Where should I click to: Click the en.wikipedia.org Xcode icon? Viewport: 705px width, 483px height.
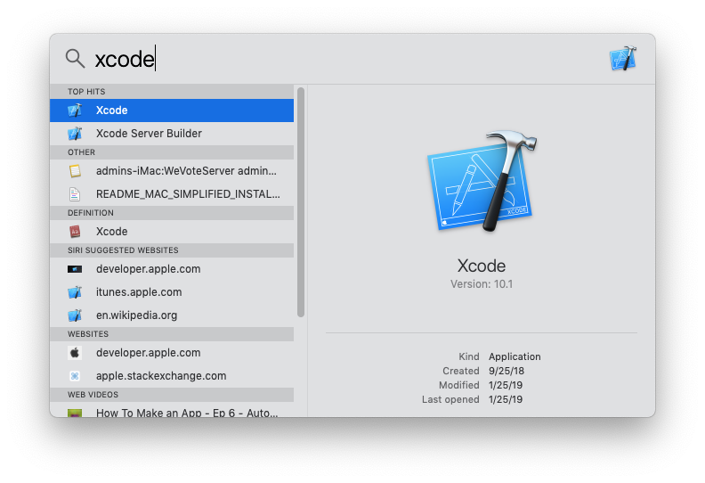pyautogui.click(x=75, y=315)
